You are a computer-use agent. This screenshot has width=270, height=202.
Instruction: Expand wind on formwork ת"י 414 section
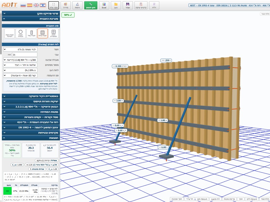click(x=31, y=122)
